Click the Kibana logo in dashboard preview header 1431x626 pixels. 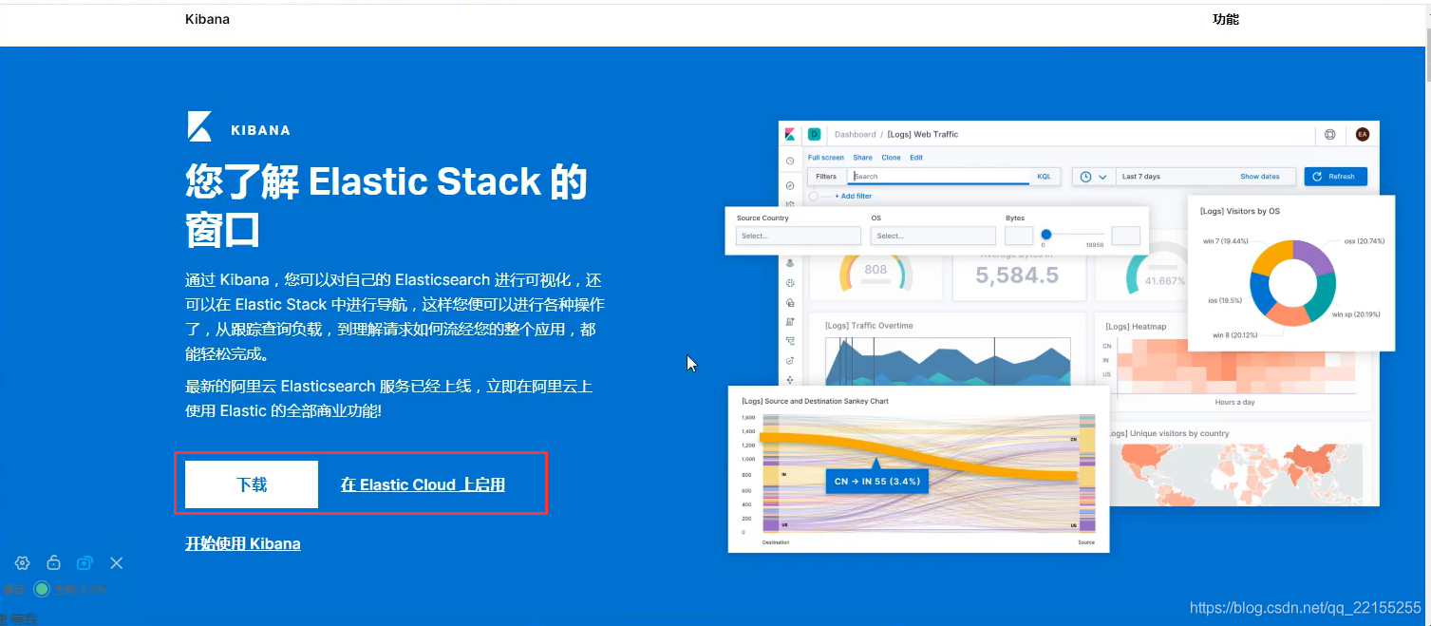[x=790, y=134]
